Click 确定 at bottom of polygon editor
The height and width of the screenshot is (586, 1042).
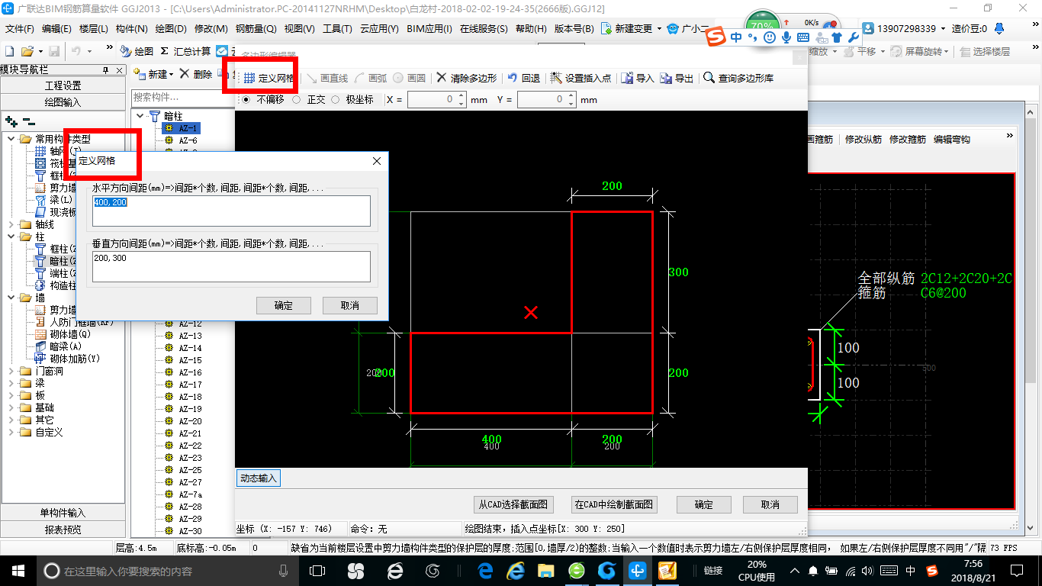pos(704,504)
